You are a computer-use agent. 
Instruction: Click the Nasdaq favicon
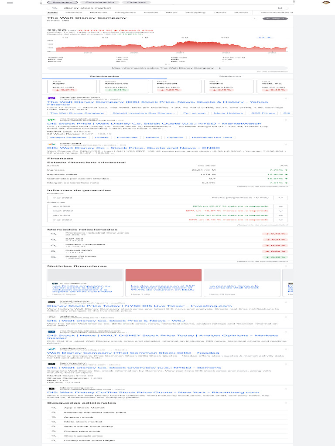coord(51,349)
